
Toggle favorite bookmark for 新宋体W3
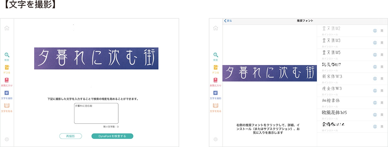(x=382, y=79)
